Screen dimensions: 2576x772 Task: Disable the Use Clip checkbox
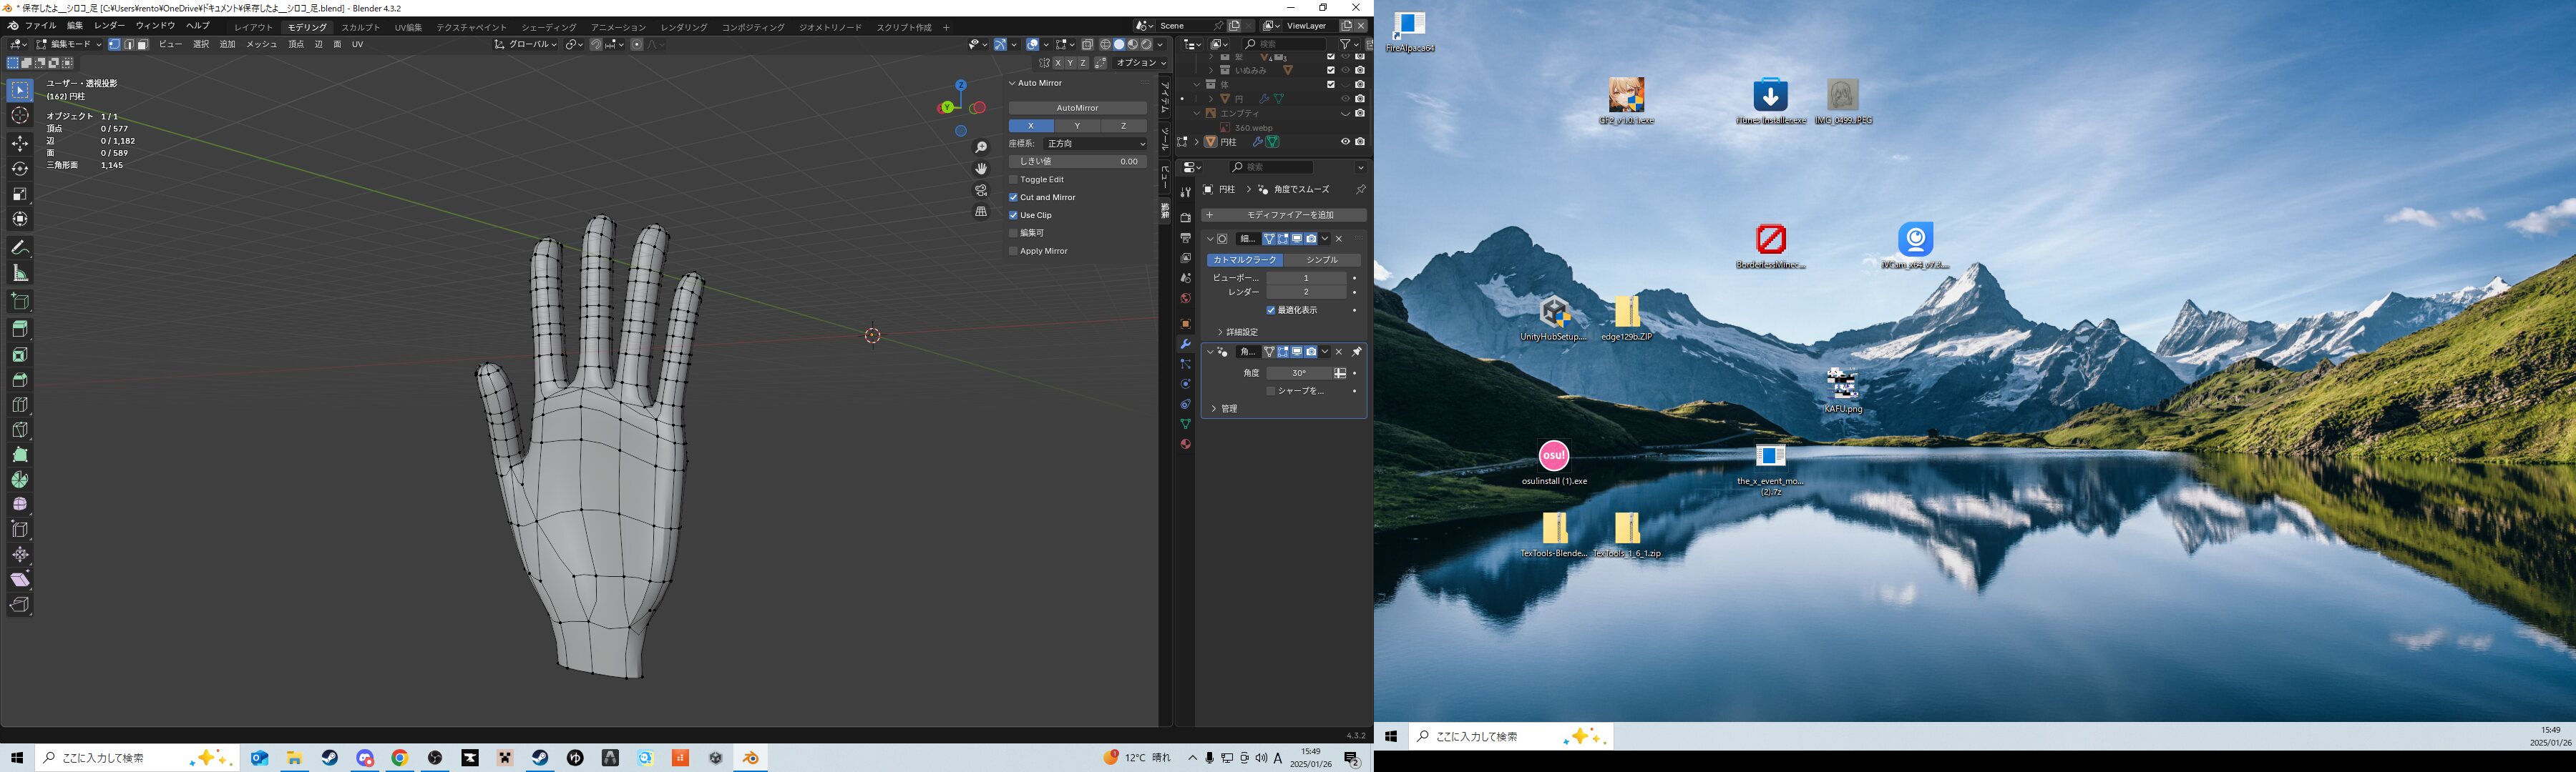pos(1013,216)
